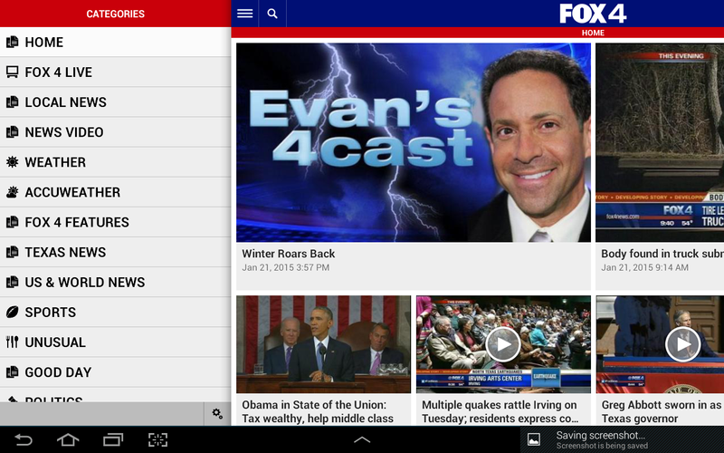Tap the image icon in screenshot notification
This screenshot has height=453, width=724.
click(x=534, y=439)
